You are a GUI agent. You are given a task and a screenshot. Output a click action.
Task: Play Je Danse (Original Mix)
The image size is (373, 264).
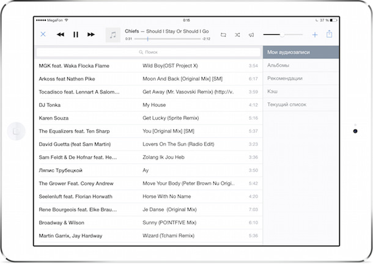(169, 210)
